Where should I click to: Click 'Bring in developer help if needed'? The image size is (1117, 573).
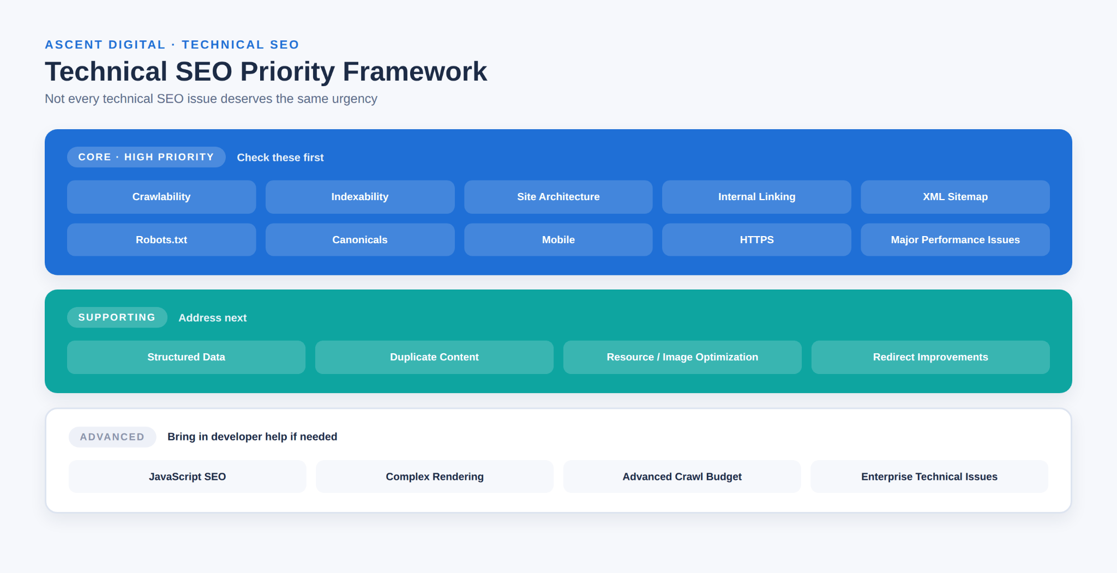253,437
